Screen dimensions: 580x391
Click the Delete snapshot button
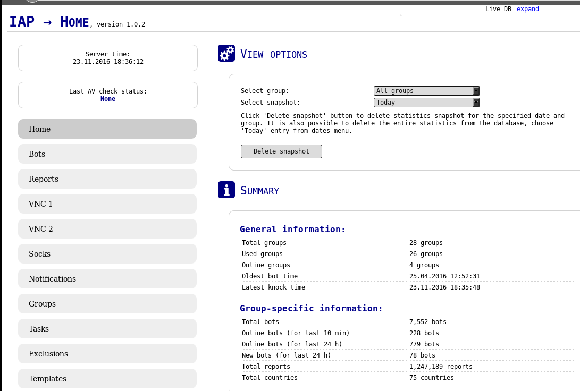[281, 151]
